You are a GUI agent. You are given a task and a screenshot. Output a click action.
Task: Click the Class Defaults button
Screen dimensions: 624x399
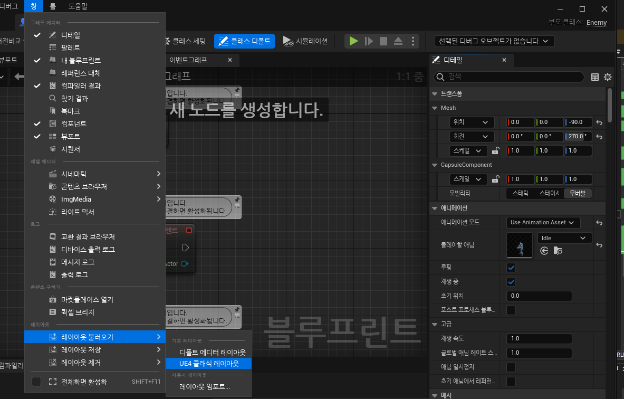click(244, 41)
